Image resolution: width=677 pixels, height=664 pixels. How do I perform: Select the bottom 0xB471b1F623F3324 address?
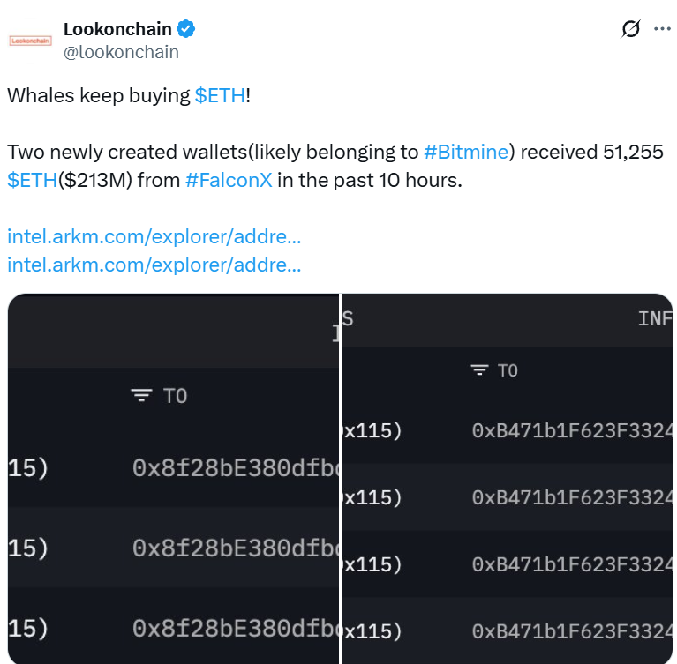coord(572,630)
